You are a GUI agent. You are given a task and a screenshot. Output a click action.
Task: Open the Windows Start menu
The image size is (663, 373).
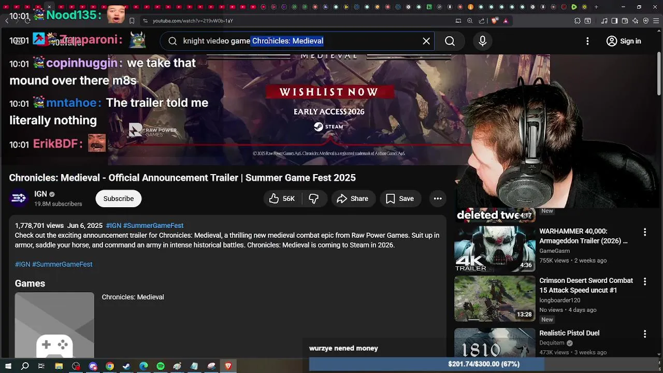(x=8, y=366)
